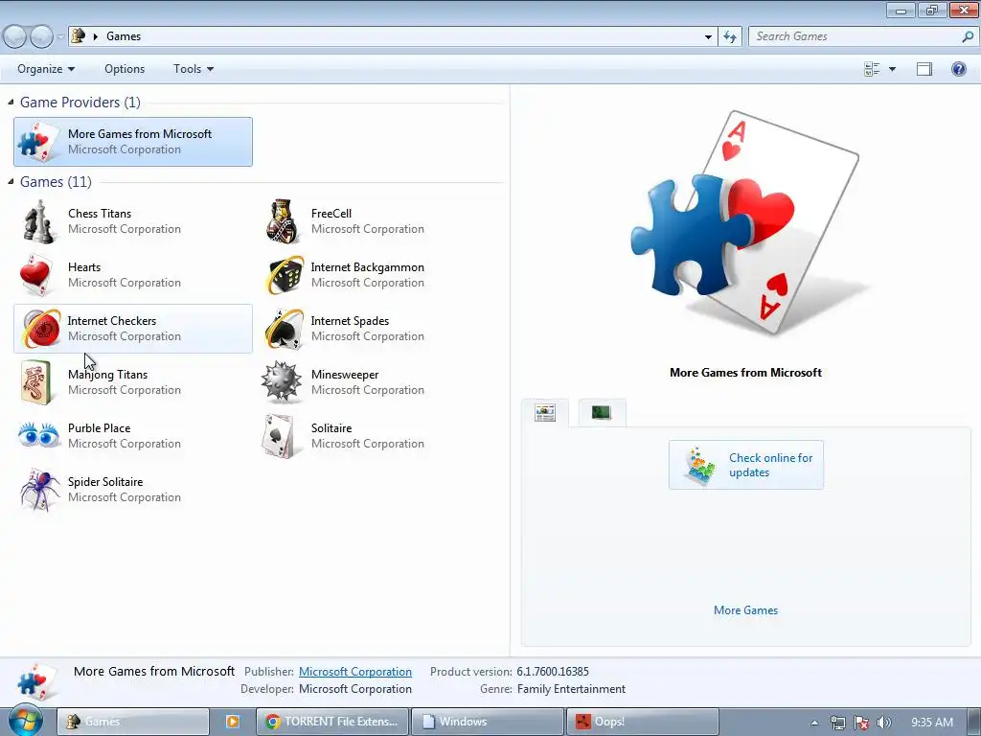Click the change view icon
This screenshot has width=981, height=736.
[872, 69]
